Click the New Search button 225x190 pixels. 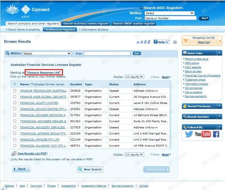(90, 169)
